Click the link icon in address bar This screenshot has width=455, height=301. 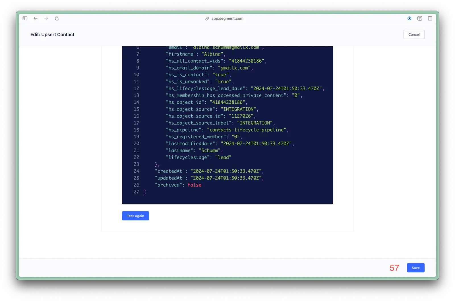207,19
